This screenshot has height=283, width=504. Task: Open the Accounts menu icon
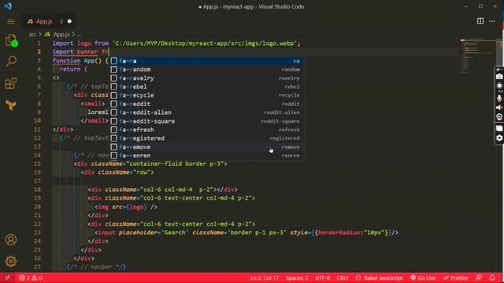(11, 240)
